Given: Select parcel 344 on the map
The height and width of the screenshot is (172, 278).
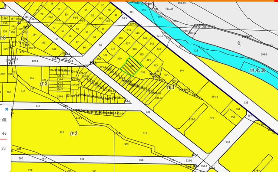Looking at the screenshot, I should point(182,71).
